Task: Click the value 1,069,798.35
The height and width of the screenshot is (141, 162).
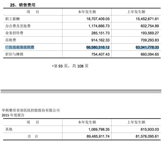Action: (x=99, y=130)
